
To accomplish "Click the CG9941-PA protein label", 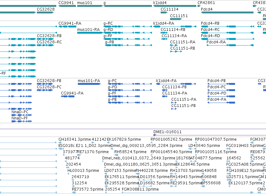I will pos(72,93).
